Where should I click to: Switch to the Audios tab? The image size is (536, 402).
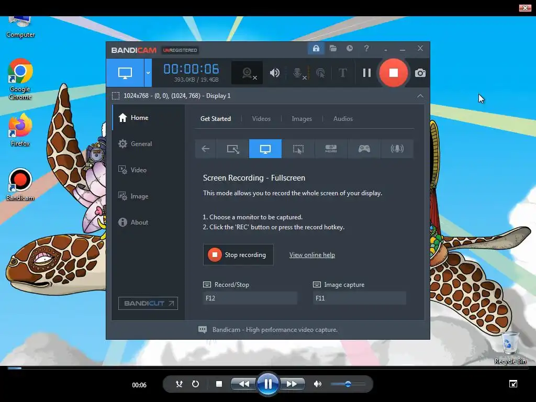(343, 119)
